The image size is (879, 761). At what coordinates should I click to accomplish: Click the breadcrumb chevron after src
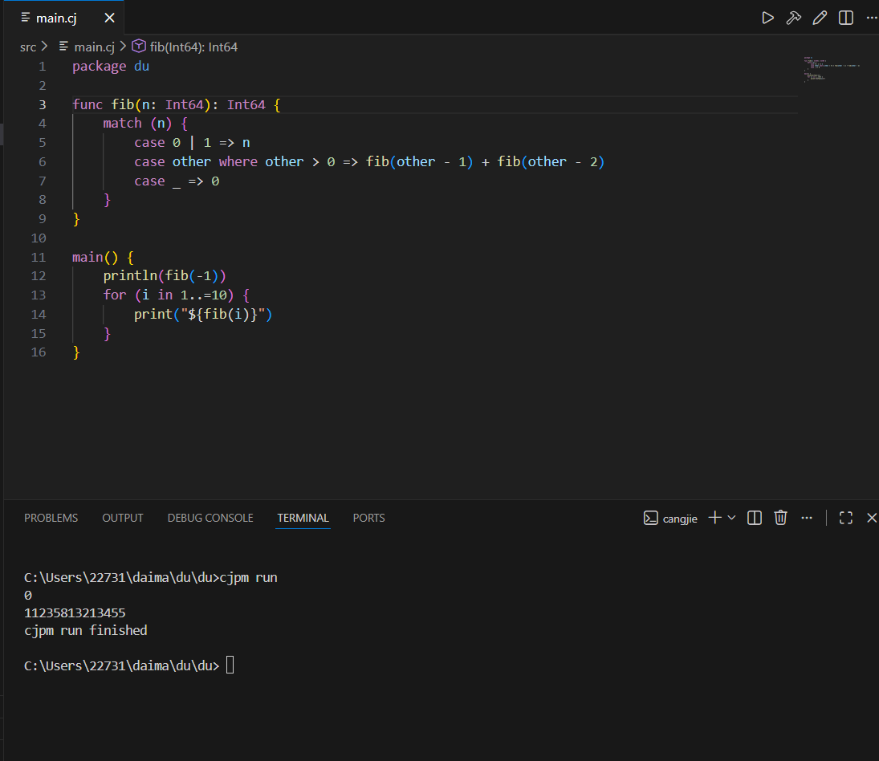45,46
